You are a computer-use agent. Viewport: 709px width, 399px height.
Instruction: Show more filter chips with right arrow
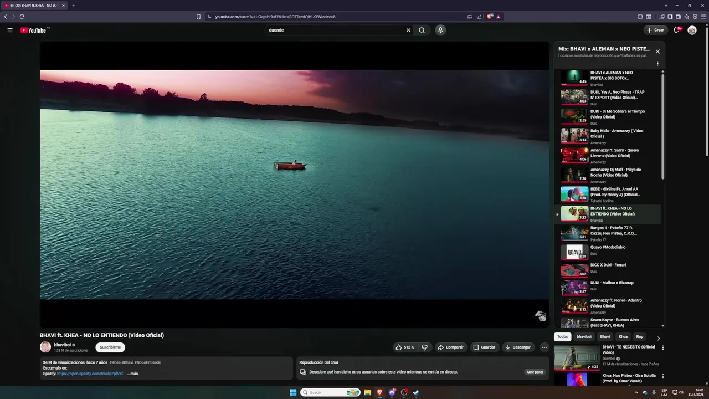658,338
